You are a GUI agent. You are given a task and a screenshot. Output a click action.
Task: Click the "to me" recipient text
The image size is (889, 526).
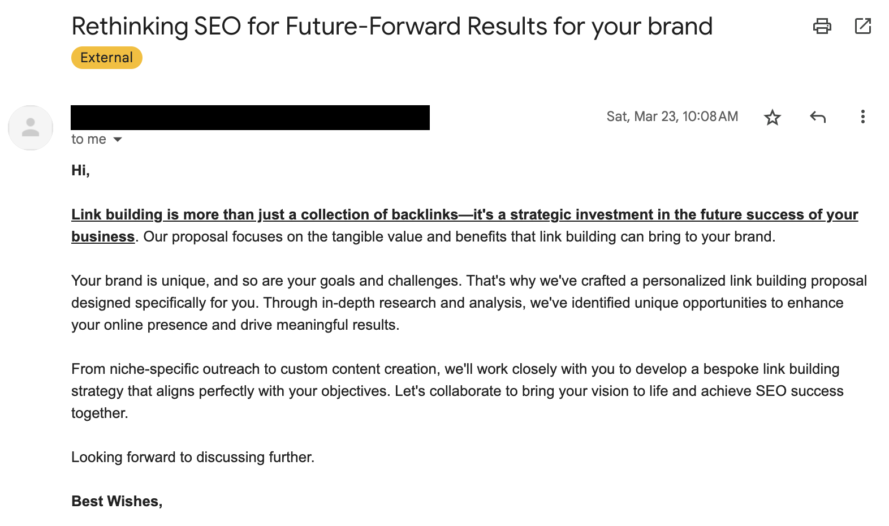click(88, 140)
